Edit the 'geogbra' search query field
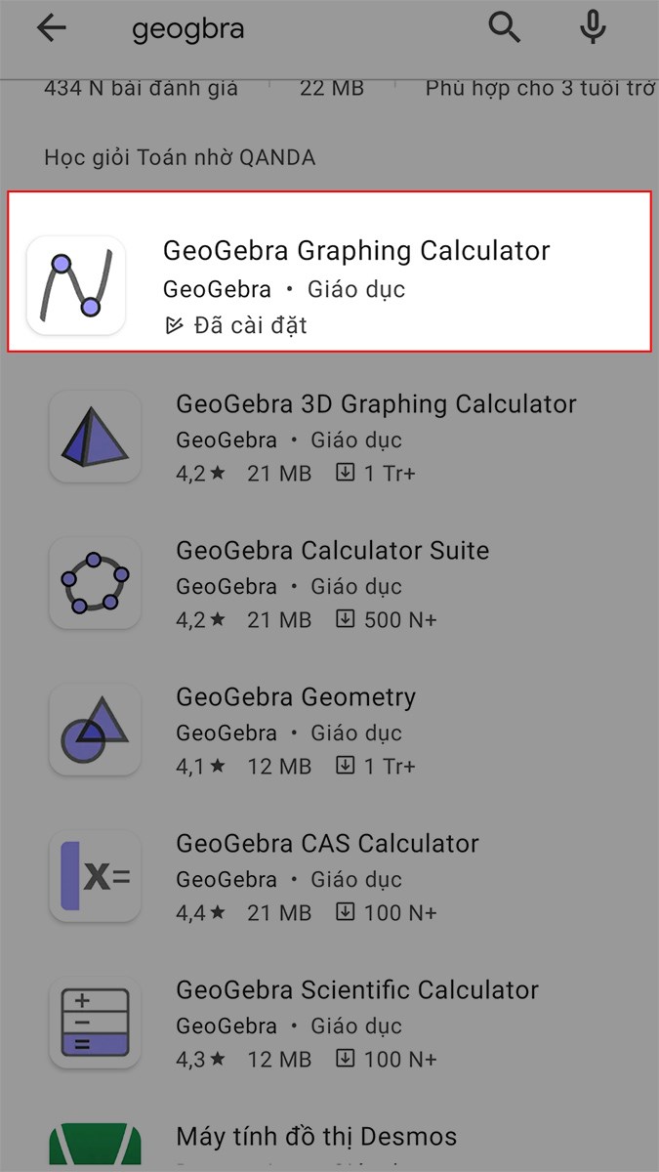 click(x=293, y=29)
